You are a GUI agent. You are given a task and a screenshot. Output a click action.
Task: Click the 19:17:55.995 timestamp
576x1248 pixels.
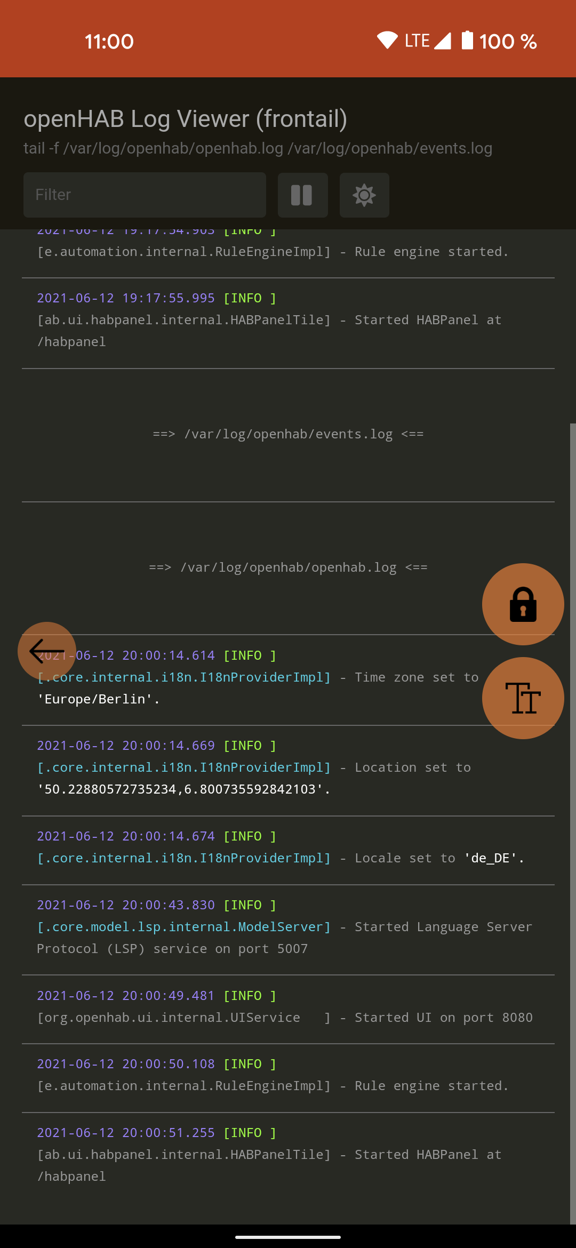tap(169, 298)
